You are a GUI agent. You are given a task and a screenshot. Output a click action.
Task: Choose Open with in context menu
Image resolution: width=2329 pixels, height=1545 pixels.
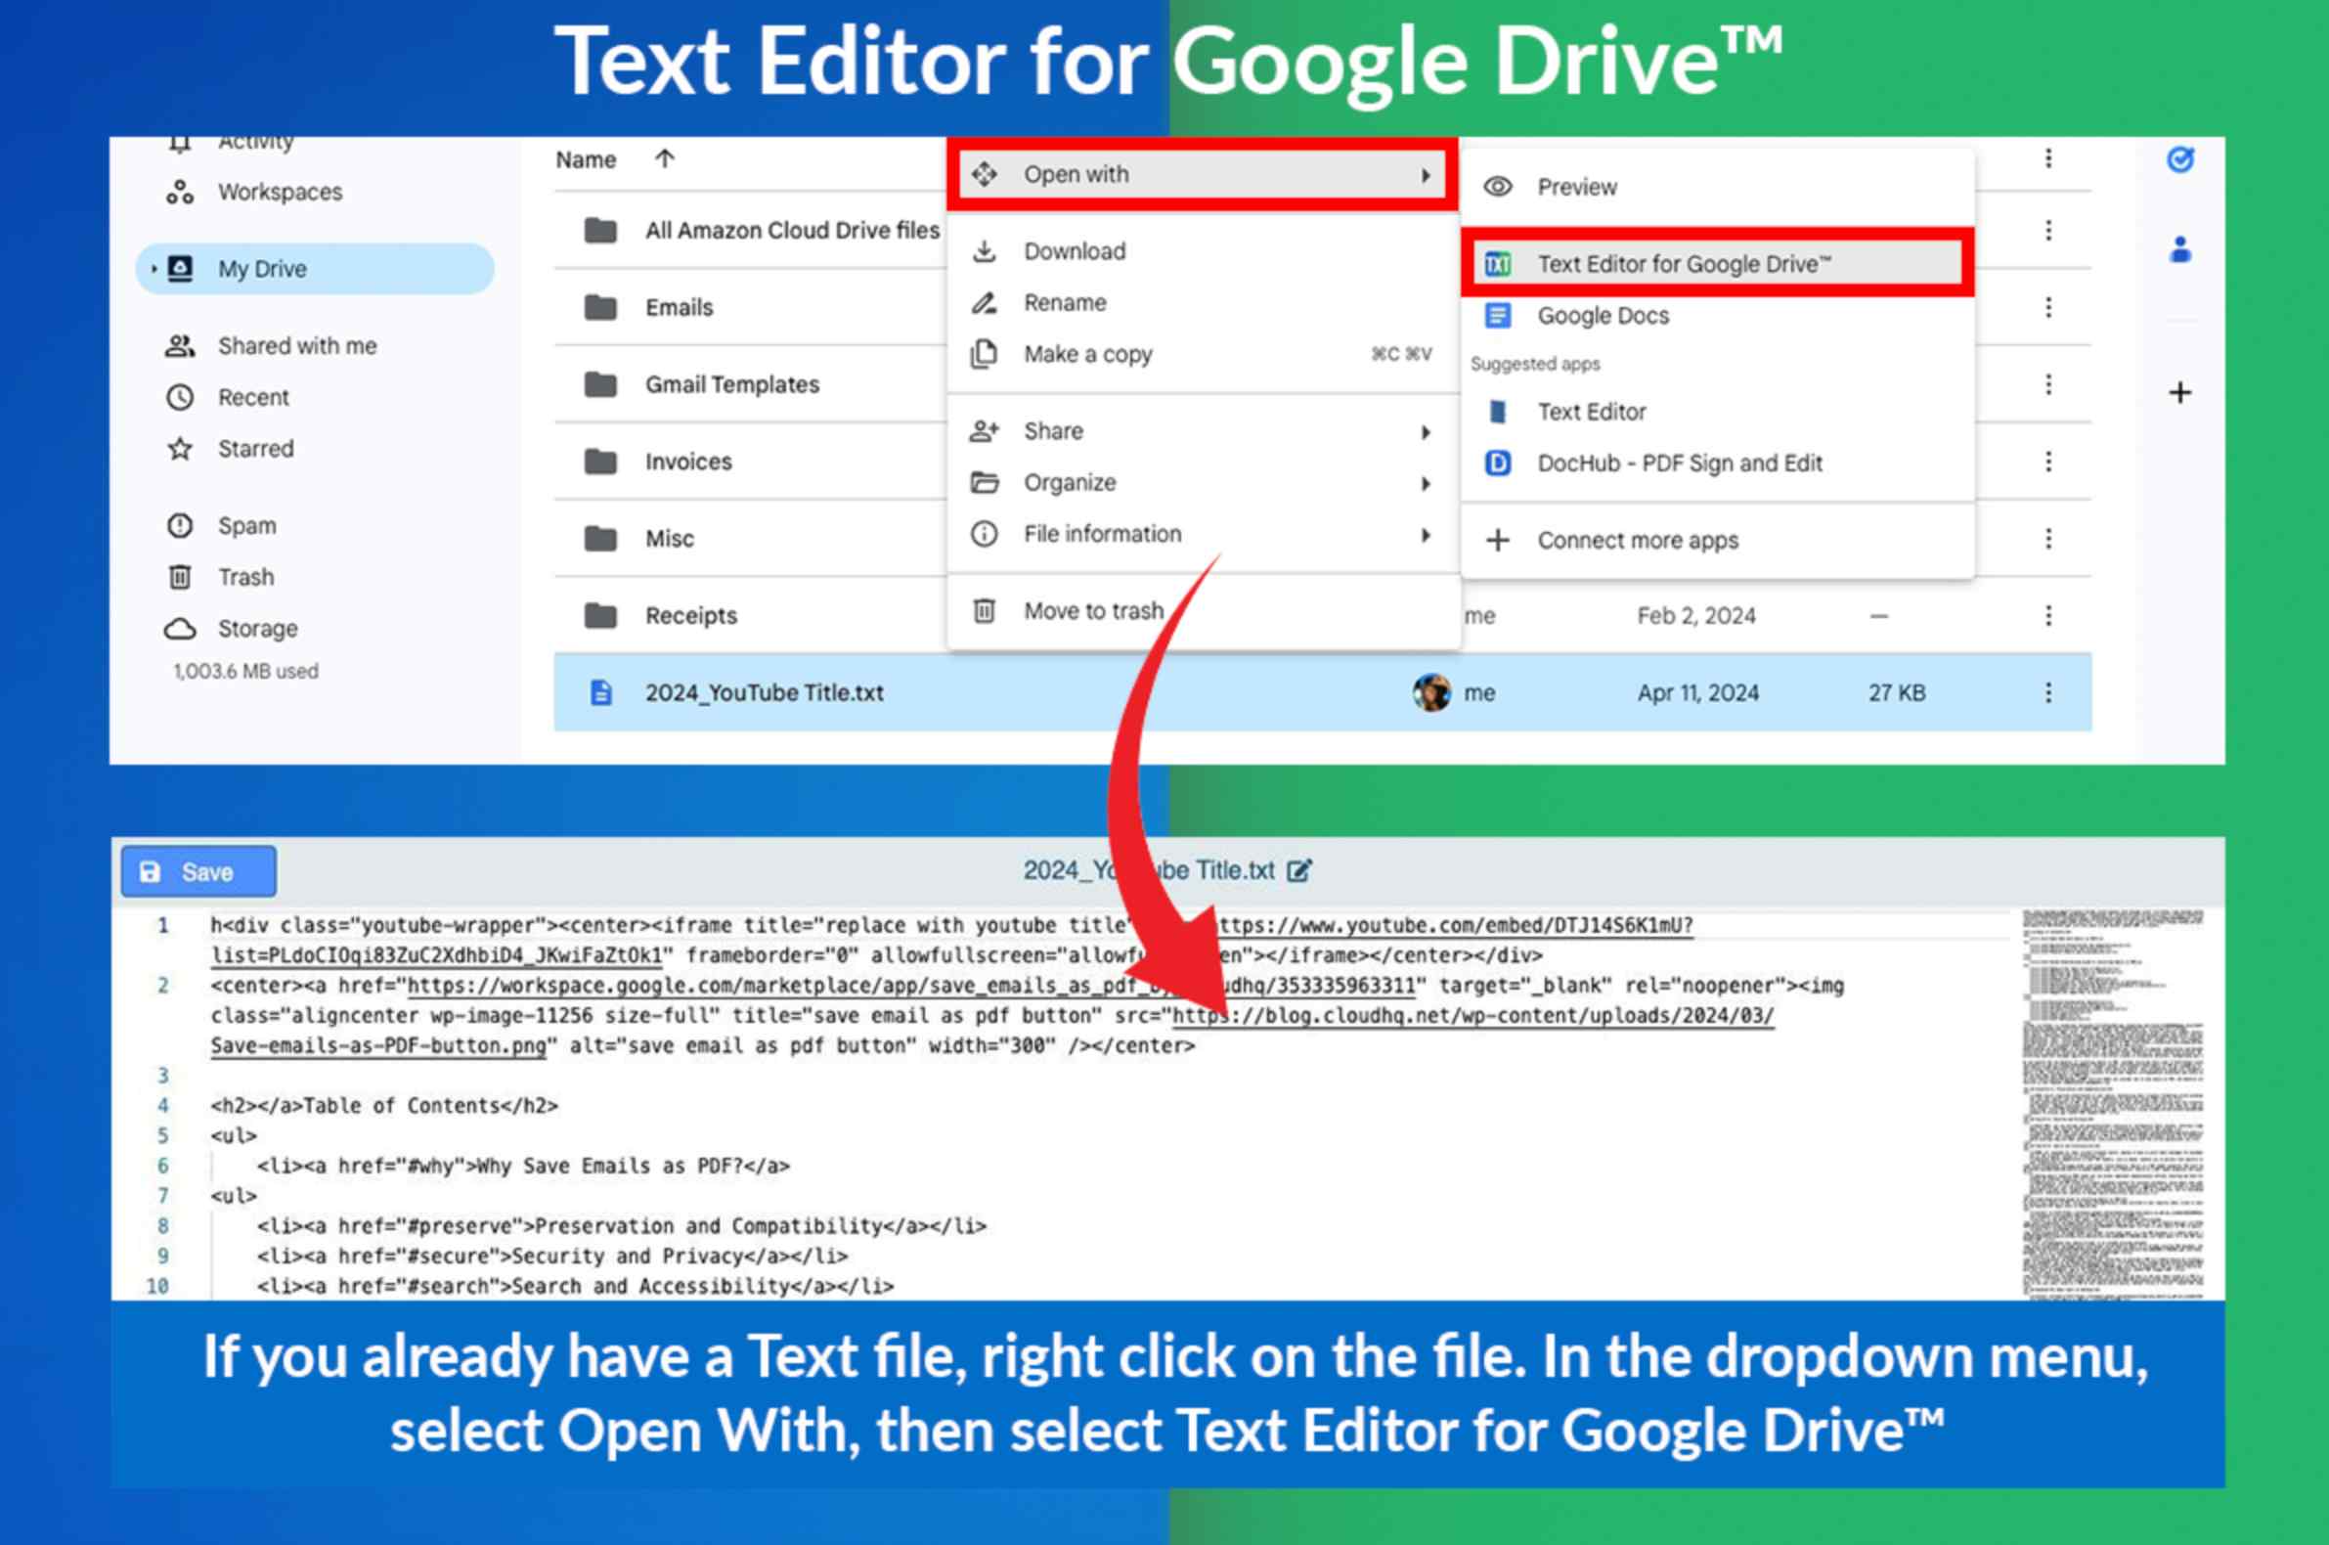pyautogui.click(x=1202, y=174)
